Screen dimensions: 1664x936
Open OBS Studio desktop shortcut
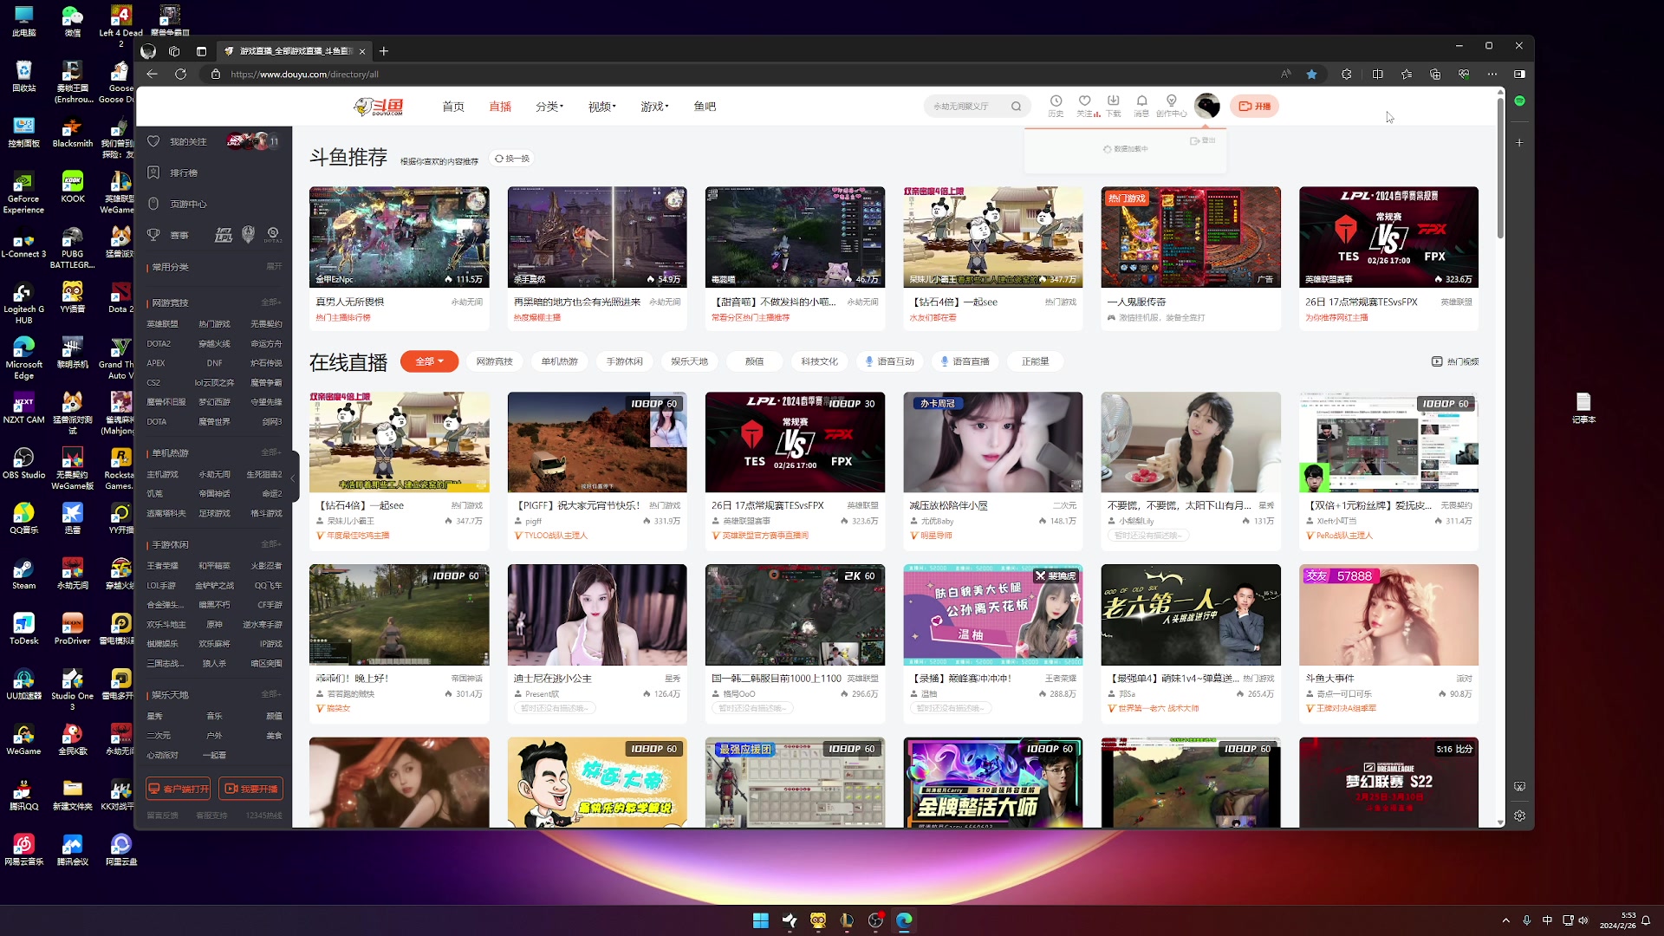(x=23, y=463)
